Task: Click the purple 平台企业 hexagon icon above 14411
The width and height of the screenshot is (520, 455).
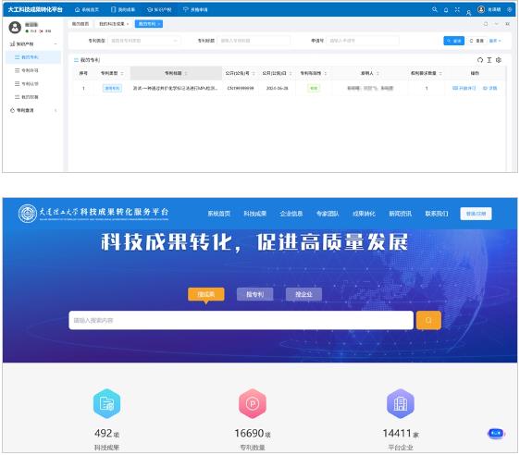Action: pyautogui.click(x=401, y=403)
